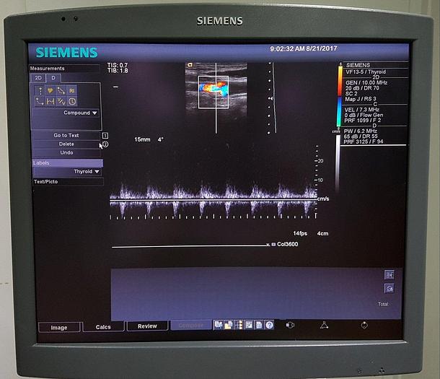Click the Map J / RS 3 text

click(361, 99)
